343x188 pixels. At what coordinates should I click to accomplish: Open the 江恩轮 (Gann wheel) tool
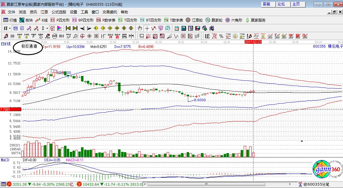[x=194, y=20]
